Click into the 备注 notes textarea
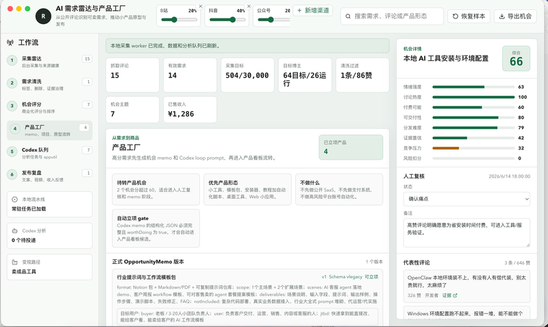Viewport: 548px width, 327px height. pos(466,232)
